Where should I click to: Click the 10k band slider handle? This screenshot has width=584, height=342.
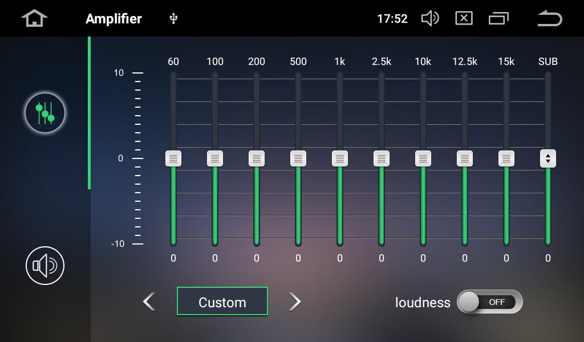coord(423,158)
